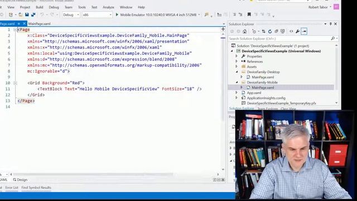
Task: Open the Analyze menu
Action: (x=108, y=7)
